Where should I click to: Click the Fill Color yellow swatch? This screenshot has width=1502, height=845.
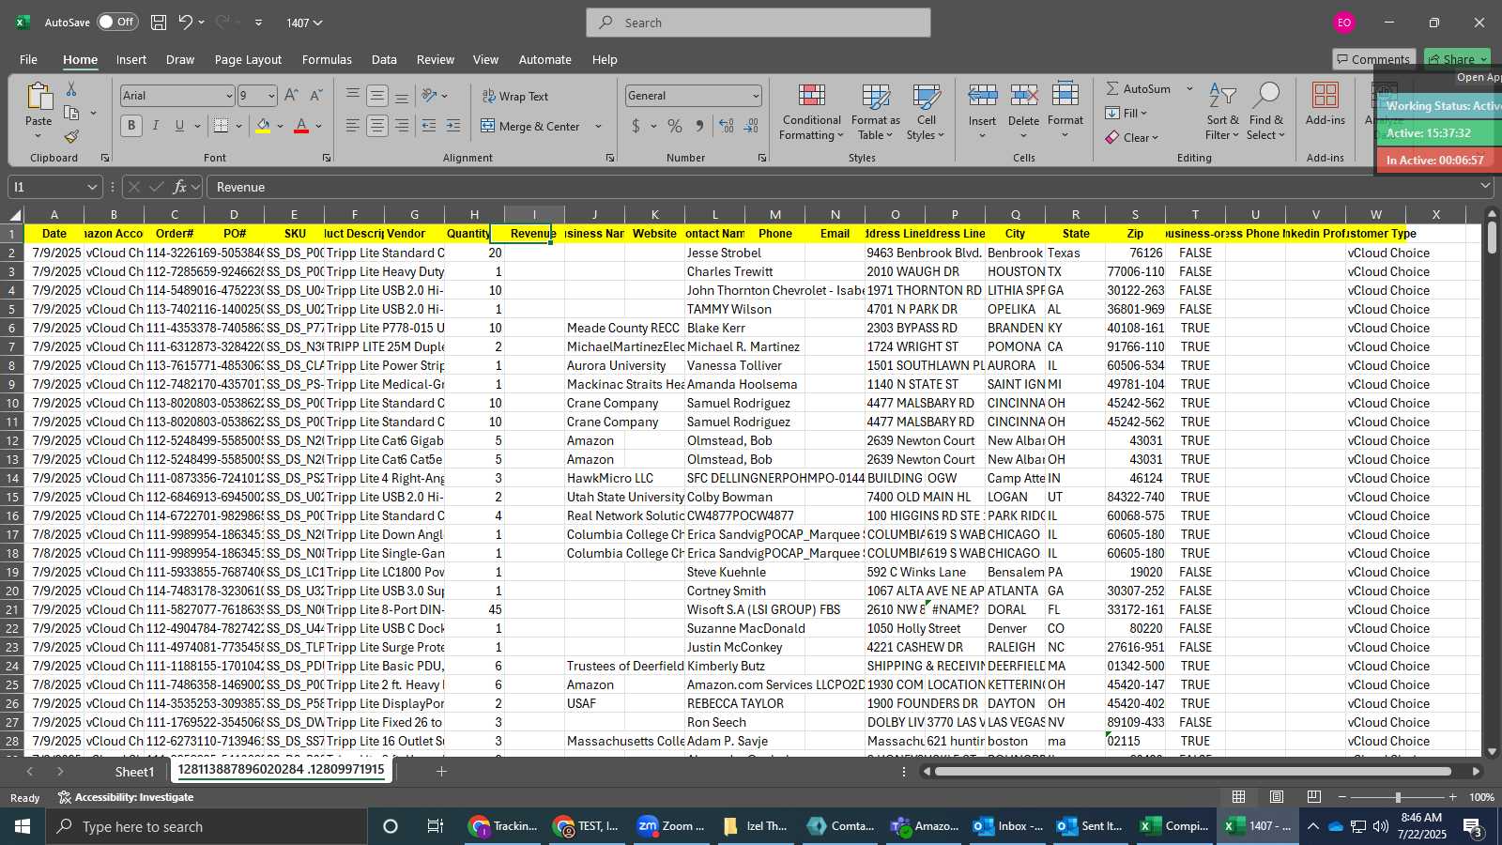point(263,126)
